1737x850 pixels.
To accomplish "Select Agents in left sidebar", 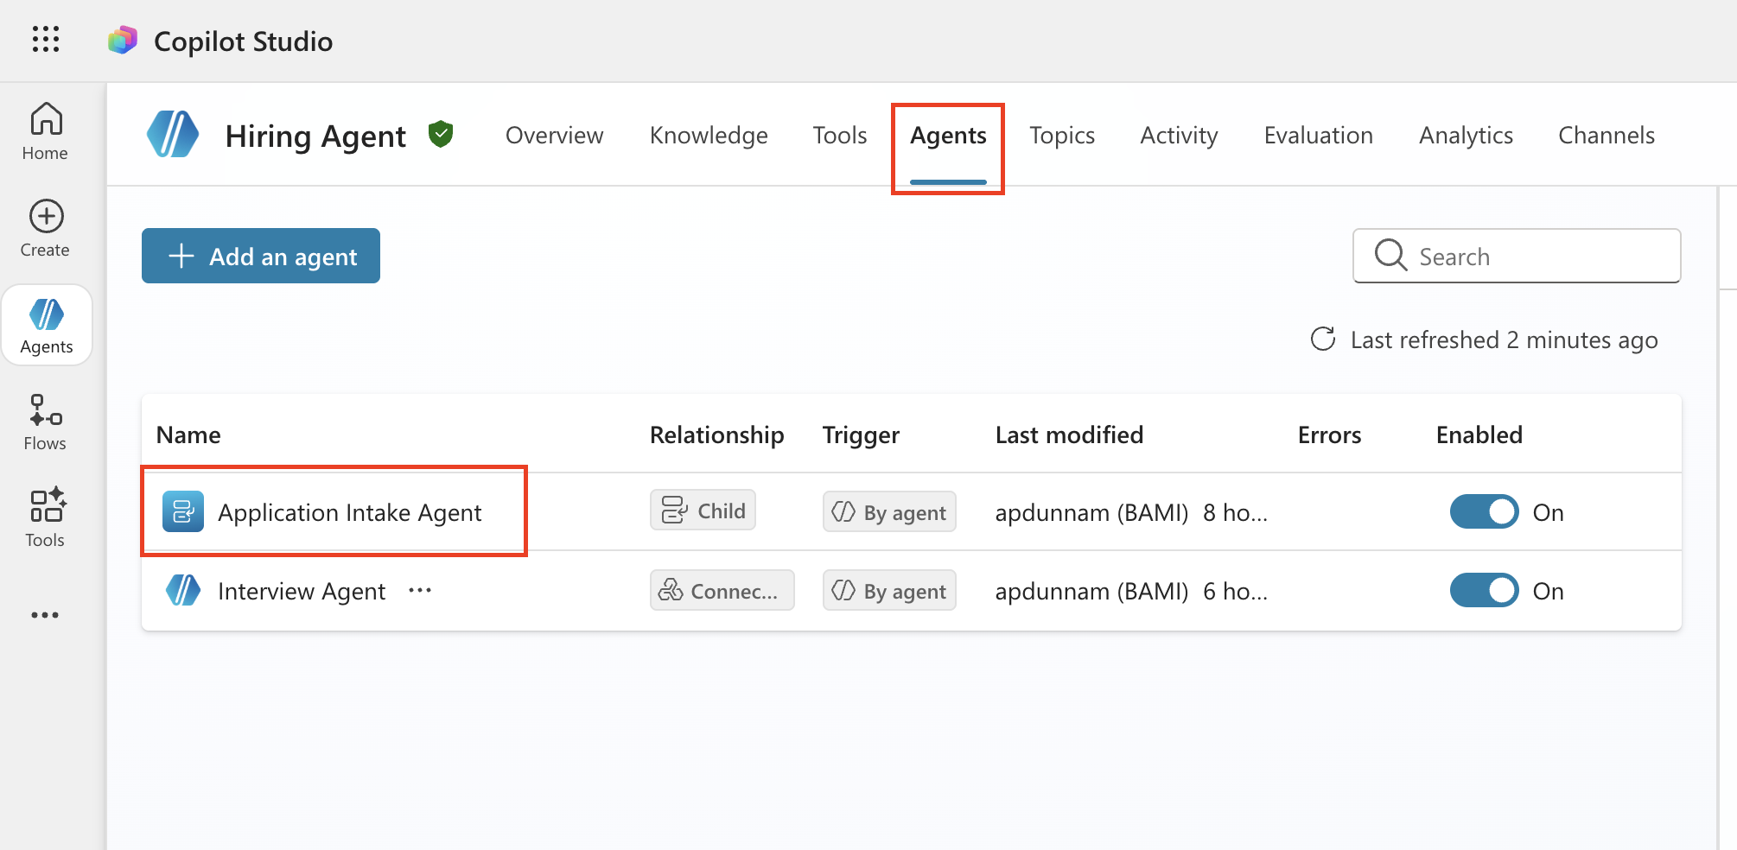I will point(47,326).
